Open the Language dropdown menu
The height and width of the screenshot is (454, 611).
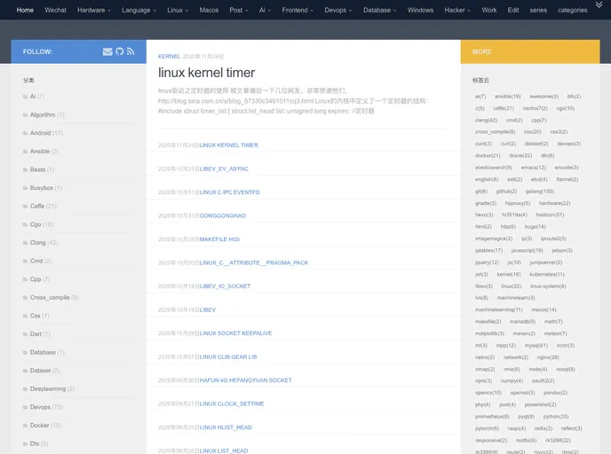(x=139, y=10)
